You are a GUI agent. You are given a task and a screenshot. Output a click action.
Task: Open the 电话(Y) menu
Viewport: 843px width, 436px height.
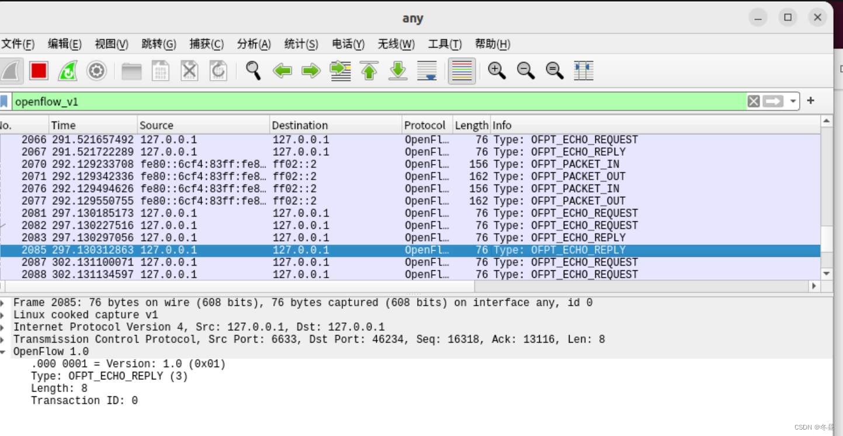(x=348, y=44)
